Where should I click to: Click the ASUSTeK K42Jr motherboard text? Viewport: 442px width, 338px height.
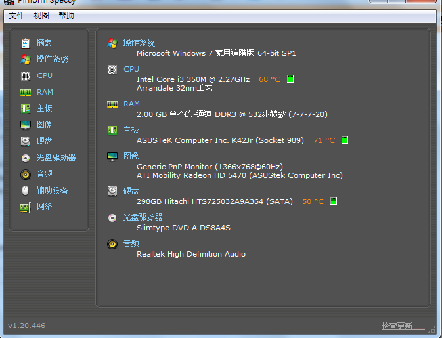(x=220, y=140)
